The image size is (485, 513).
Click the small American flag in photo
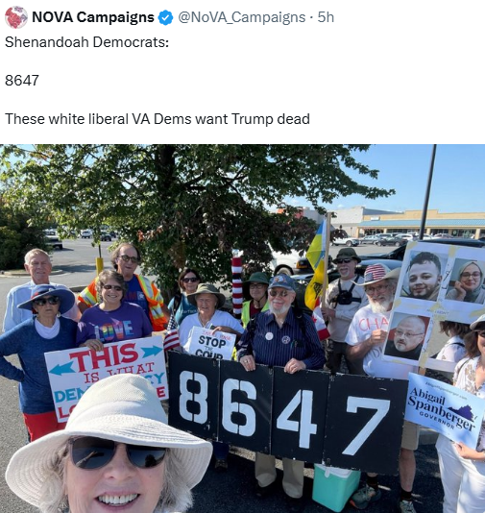tap(171, 333)
